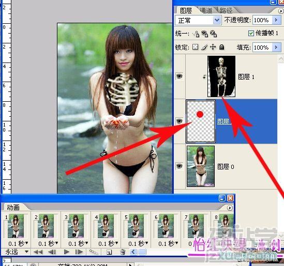This screenshot has height=266, width=284.
Task: Select the lock position move icon
Action: coord(213,47)
